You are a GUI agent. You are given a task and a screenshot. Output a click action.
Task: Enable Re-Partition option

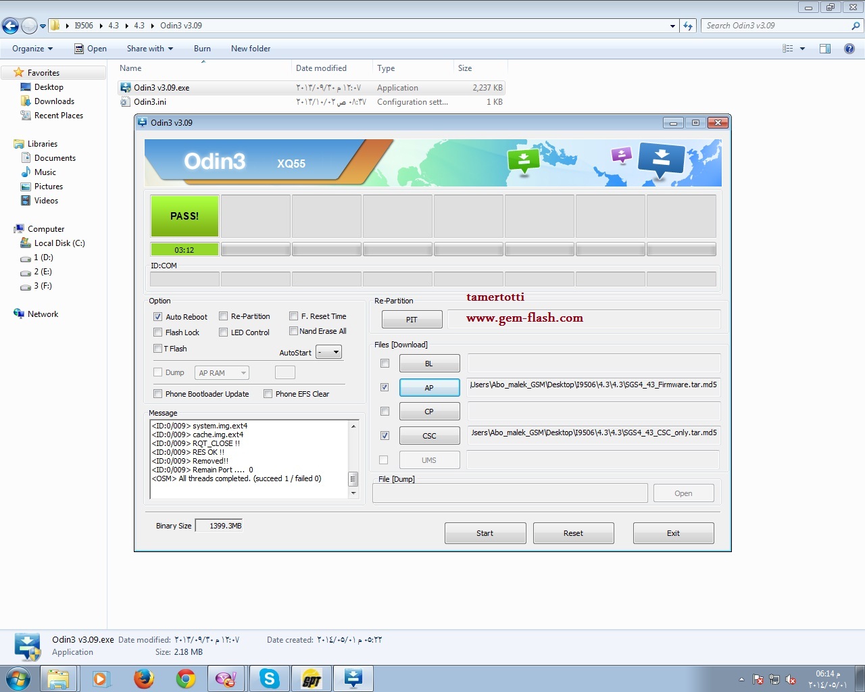(x=223, y=316)
